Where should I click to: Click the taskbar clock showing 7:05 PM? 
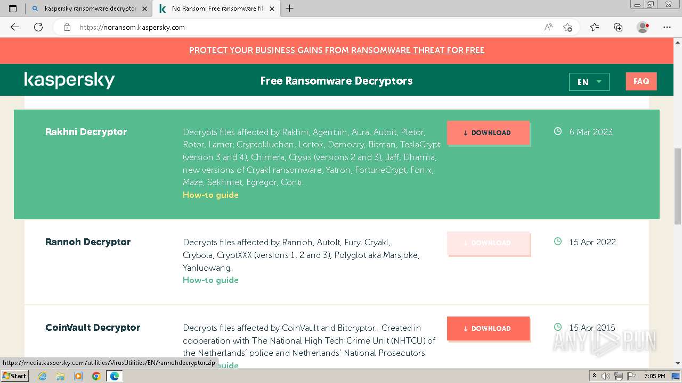pos(654,376)
